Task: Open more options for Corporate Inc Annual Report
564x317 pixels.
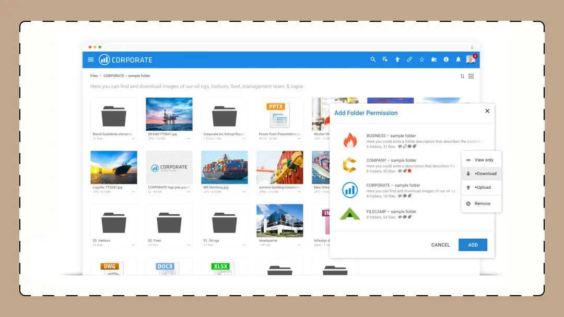Action: (x=244, y=139)
